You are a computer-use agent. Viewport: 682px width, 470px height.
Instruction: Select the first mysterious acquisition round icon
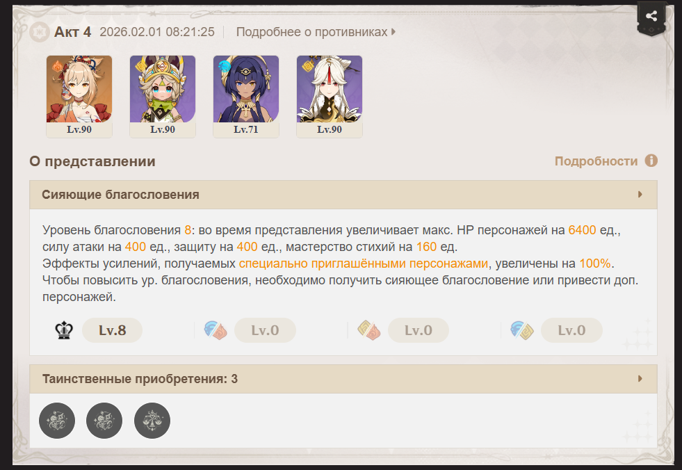click(57, 421)
